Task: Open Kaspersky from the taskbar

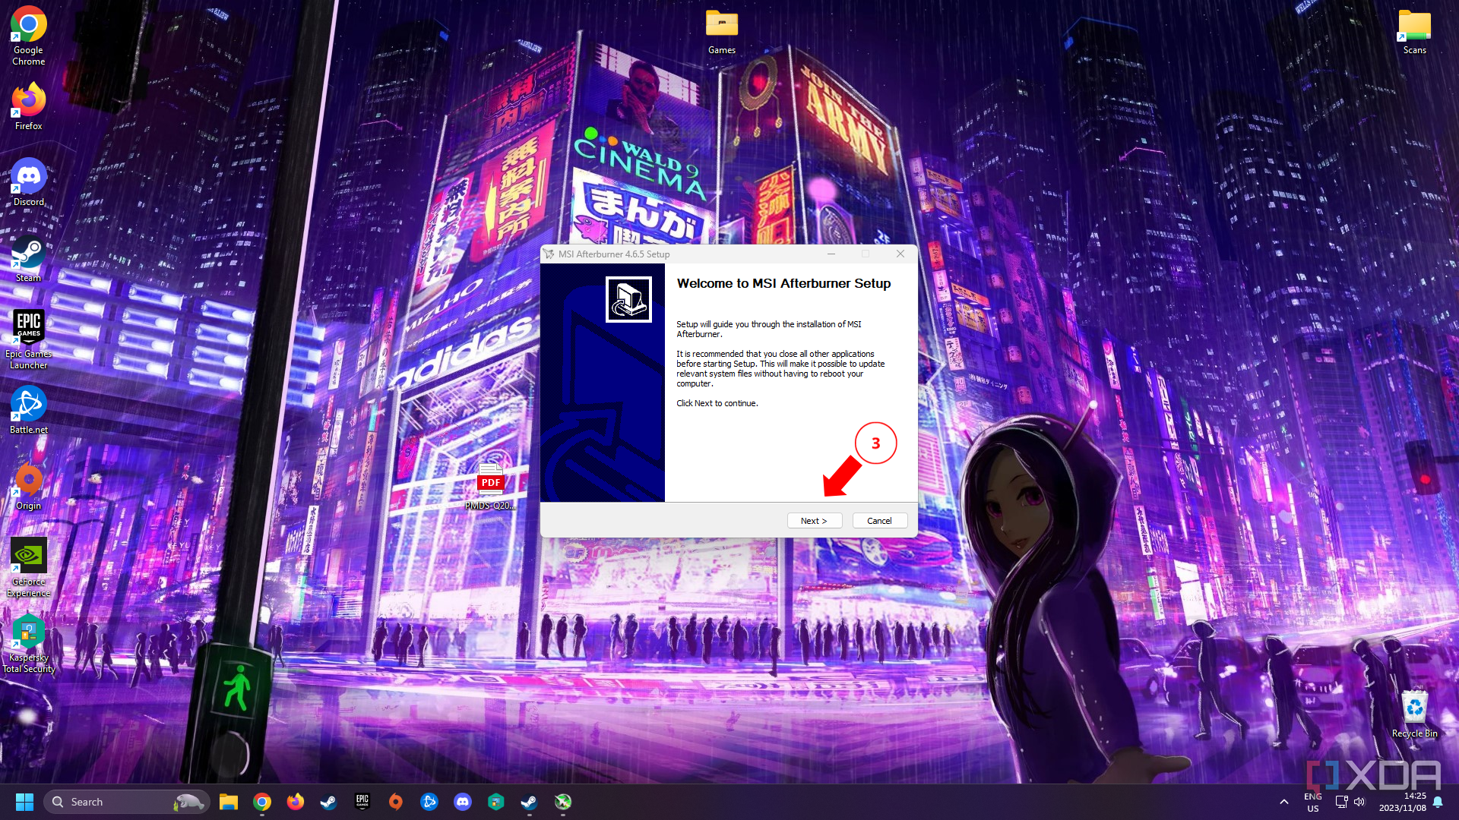Action: coord(496,802)
